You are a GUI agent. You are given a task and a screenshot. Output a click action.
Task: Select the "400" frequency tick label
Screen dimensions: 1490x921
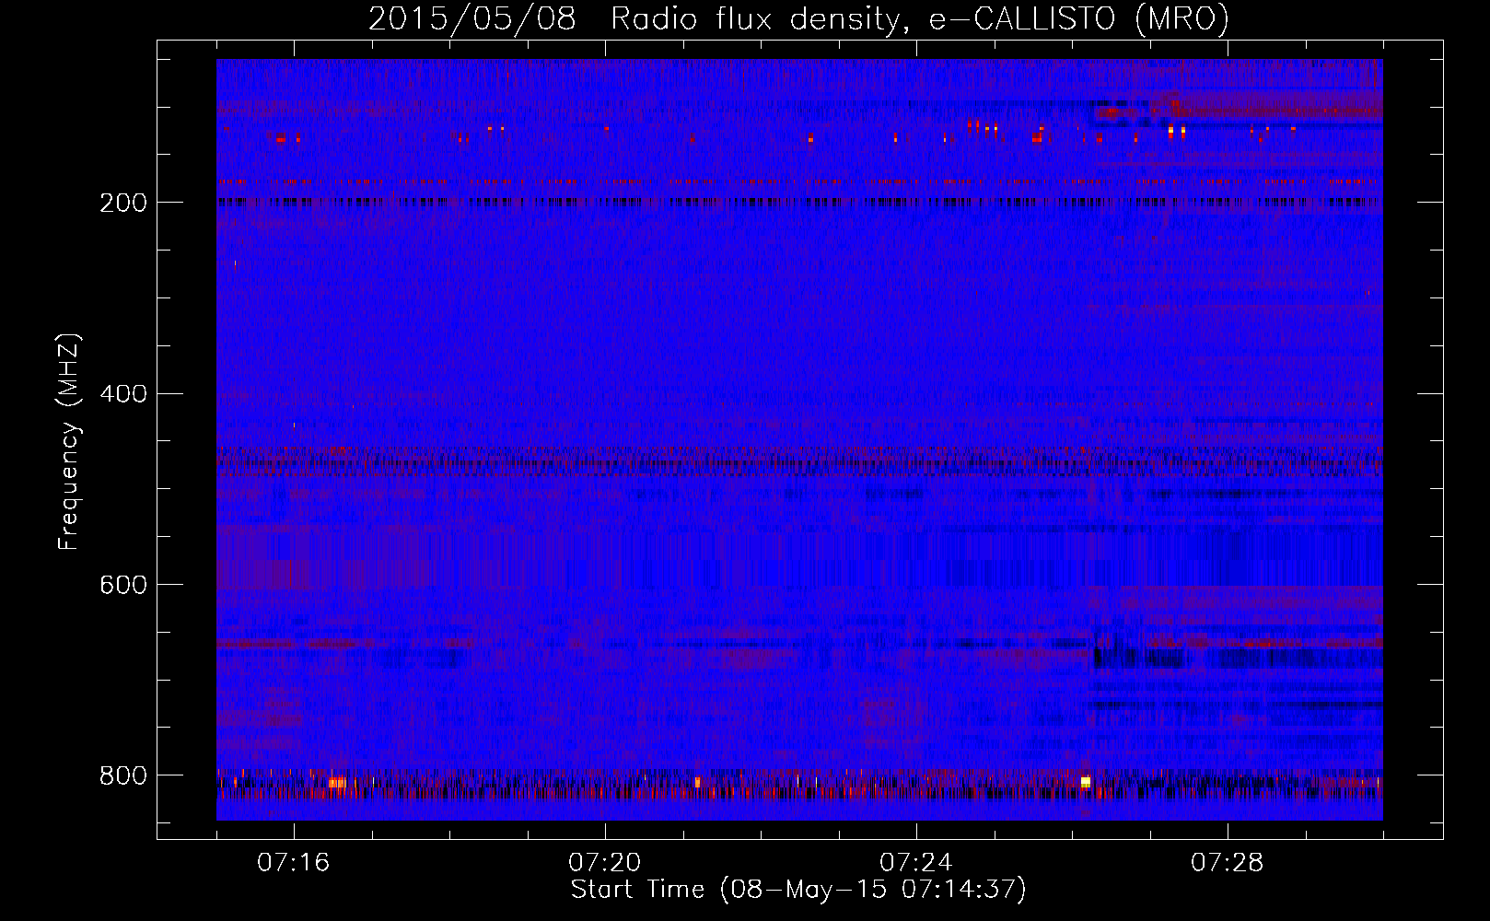[122, 394]
